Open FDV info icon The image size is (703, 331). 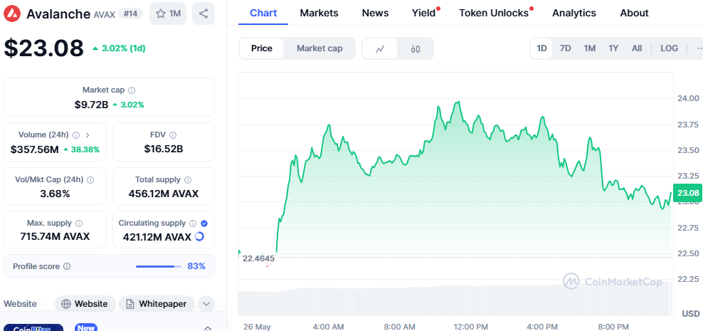173,135
